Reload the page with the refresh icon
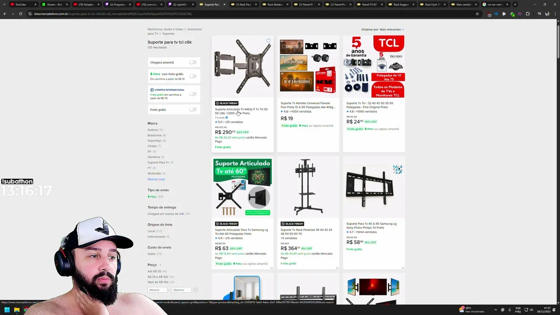The image size is (560, 315). [21, 14]
